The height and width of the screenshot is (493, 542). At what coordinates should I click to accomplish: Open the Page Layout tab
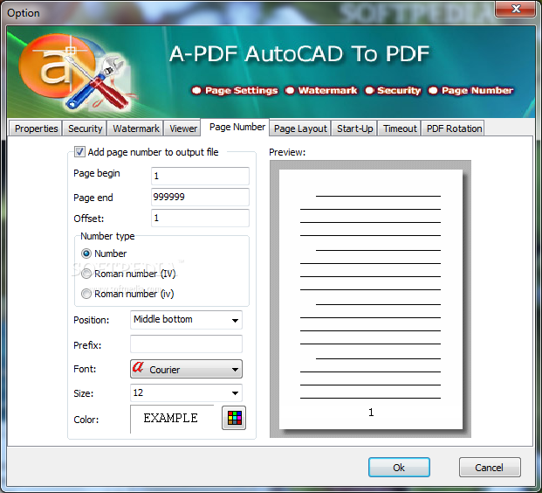(300, 128)
